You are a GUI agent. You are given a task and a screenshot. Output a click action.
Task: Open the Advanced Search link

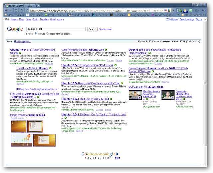tap(105, 29)
